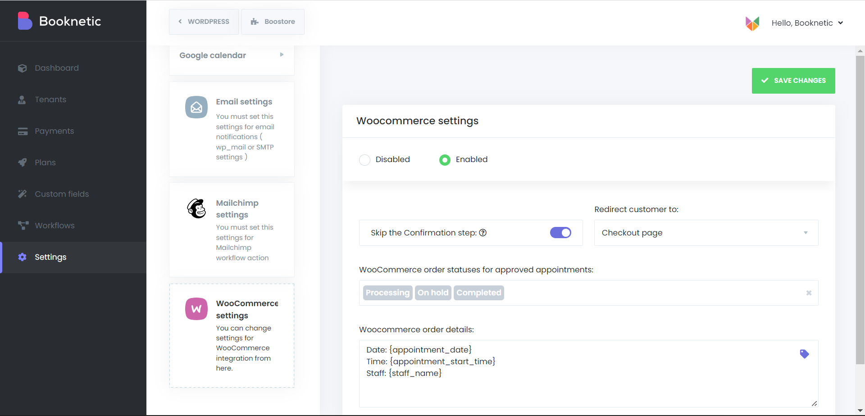Click the back chevron on WORDPRESS button
The image size is (865, 416).
[180, 22]
